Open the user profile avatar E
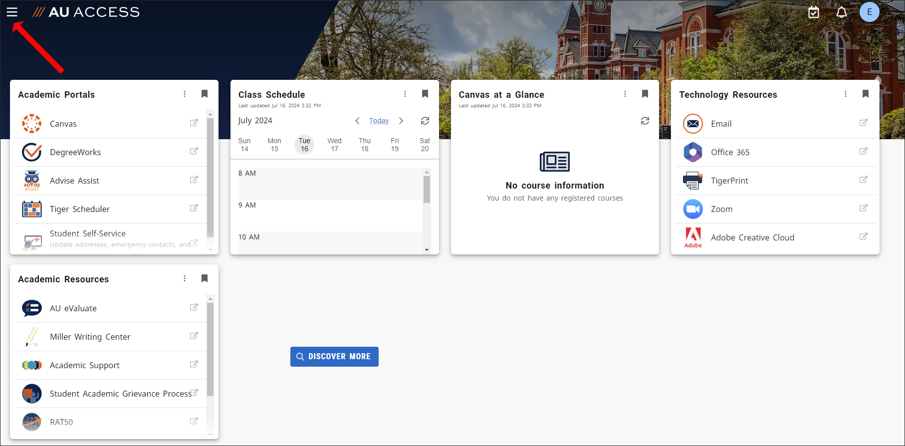Screen dimensions: 905x446 pyautogui.click(x=870, y=12)
